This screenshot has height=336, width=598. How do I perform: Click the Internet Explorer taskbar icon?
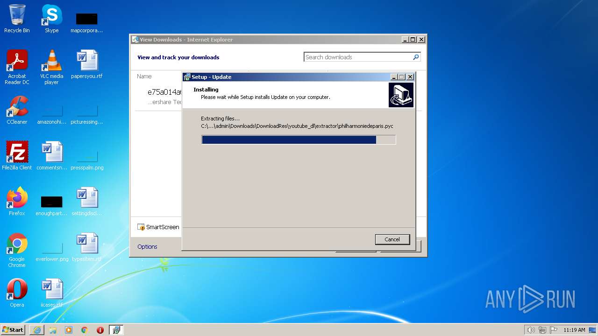click(x=37, y=330)
